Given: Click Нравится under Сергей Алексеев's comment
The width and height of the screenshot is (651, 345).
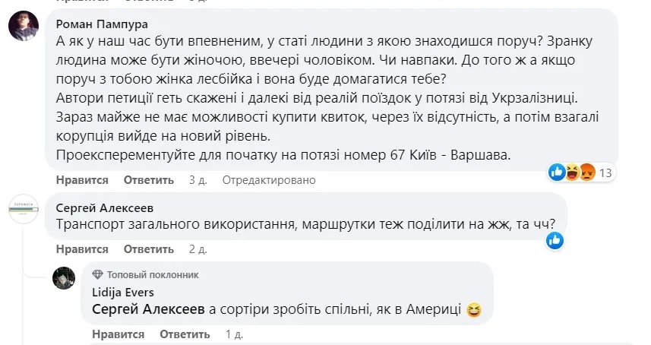Looking at the screenshot, I should click(81, 249).
